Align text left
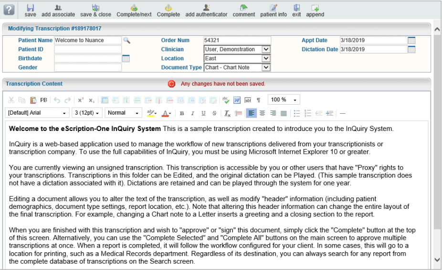Image resolution: width=442 pixels, height=270 pixels. 251,113
